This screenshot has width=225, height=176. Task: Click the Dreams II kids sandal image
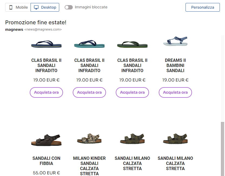pyautogui.click(x=175, y=41)
